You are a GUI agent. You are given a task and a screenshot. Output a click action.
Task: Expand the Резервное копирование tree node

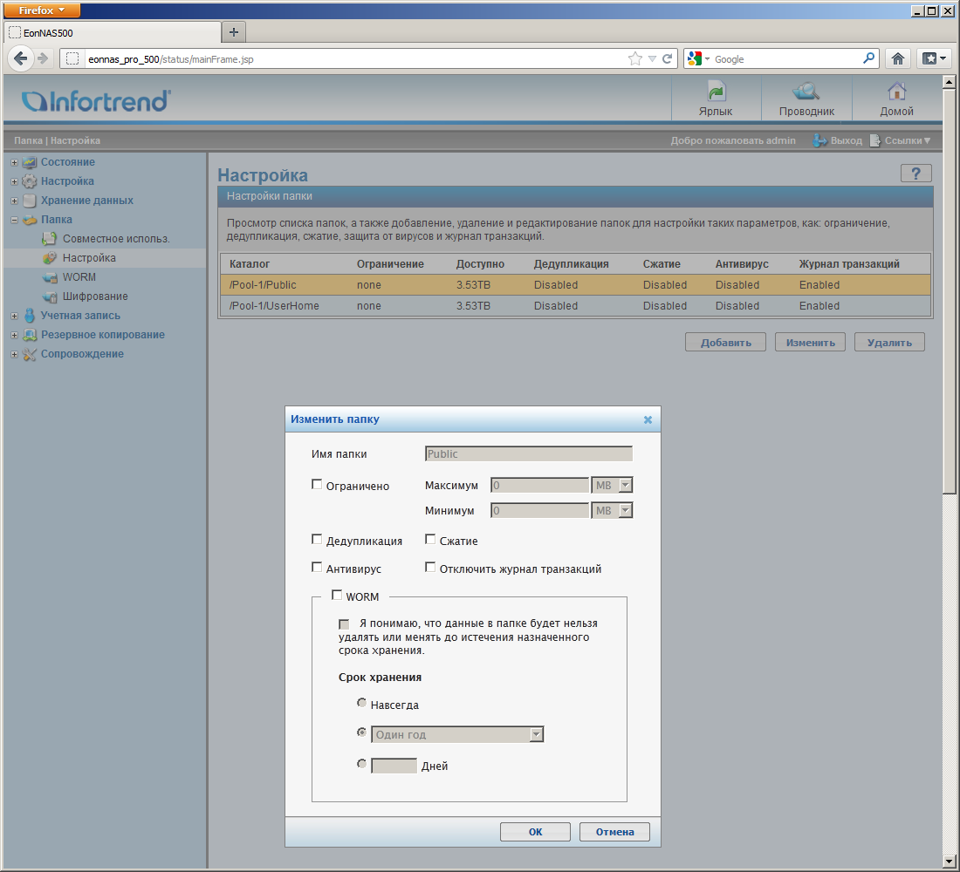click(14, 336)
